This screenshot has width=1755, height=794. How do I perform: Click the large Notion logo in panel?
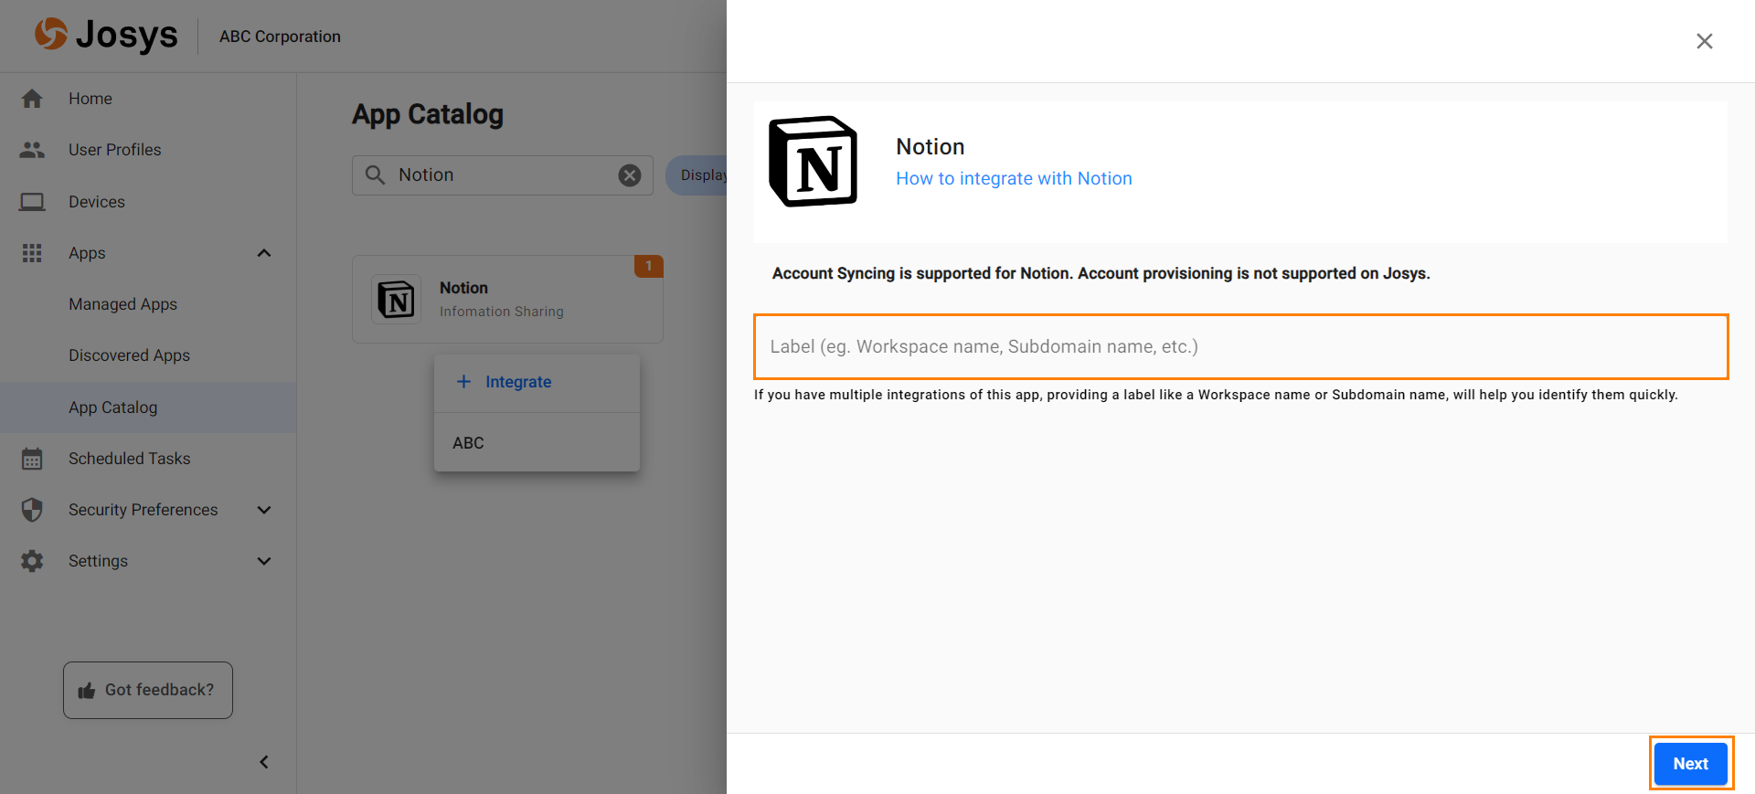814,162
